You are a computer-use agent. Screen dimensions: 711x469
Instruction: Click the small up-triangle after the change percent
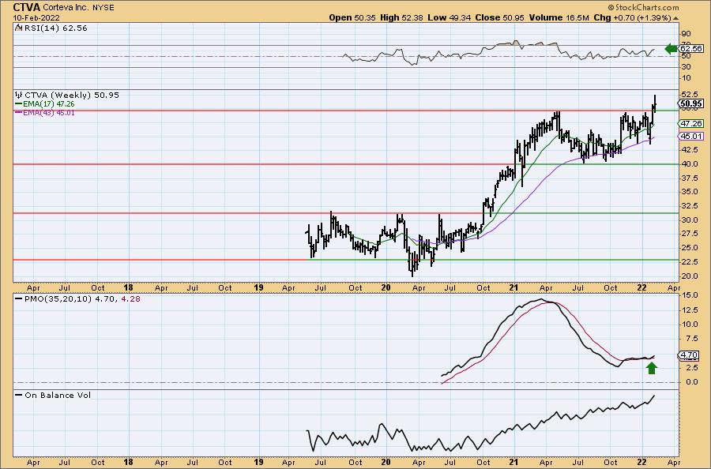click(675, 18)
